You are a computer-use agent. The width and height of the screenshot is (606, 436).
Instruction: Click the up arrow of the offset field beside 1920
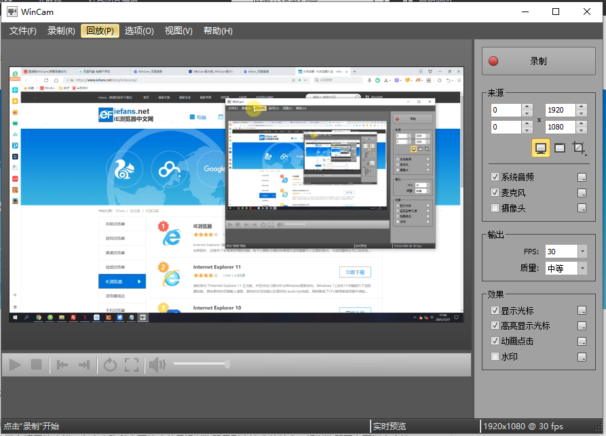pyautogui.click(x=527, y=106)
